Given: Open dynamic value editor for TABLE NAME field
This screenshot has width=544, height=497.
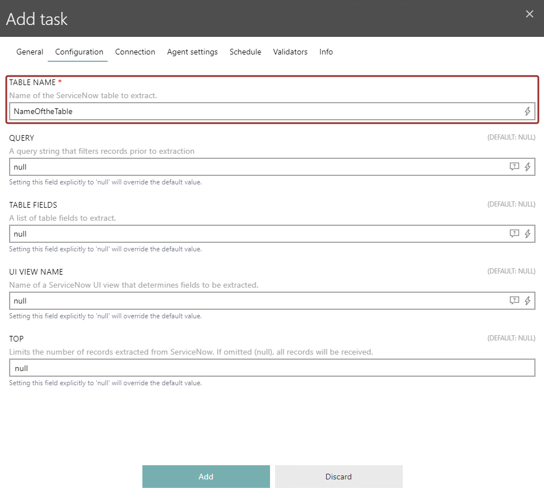Looking at the screenshot, I should point(527,111).
